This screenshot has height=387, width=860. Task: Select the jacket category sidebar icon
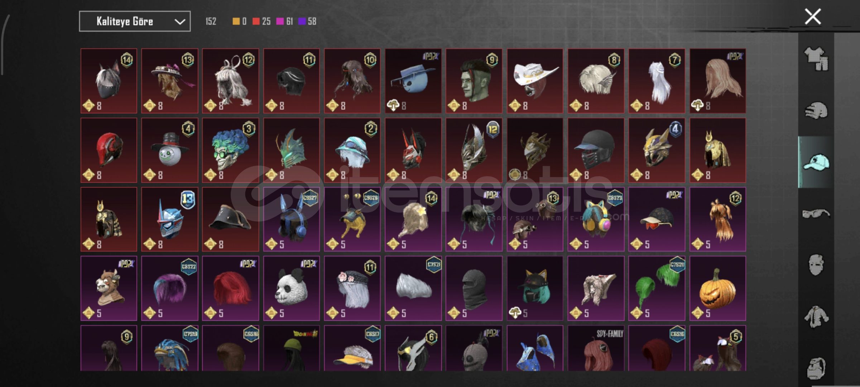[816, 317]
